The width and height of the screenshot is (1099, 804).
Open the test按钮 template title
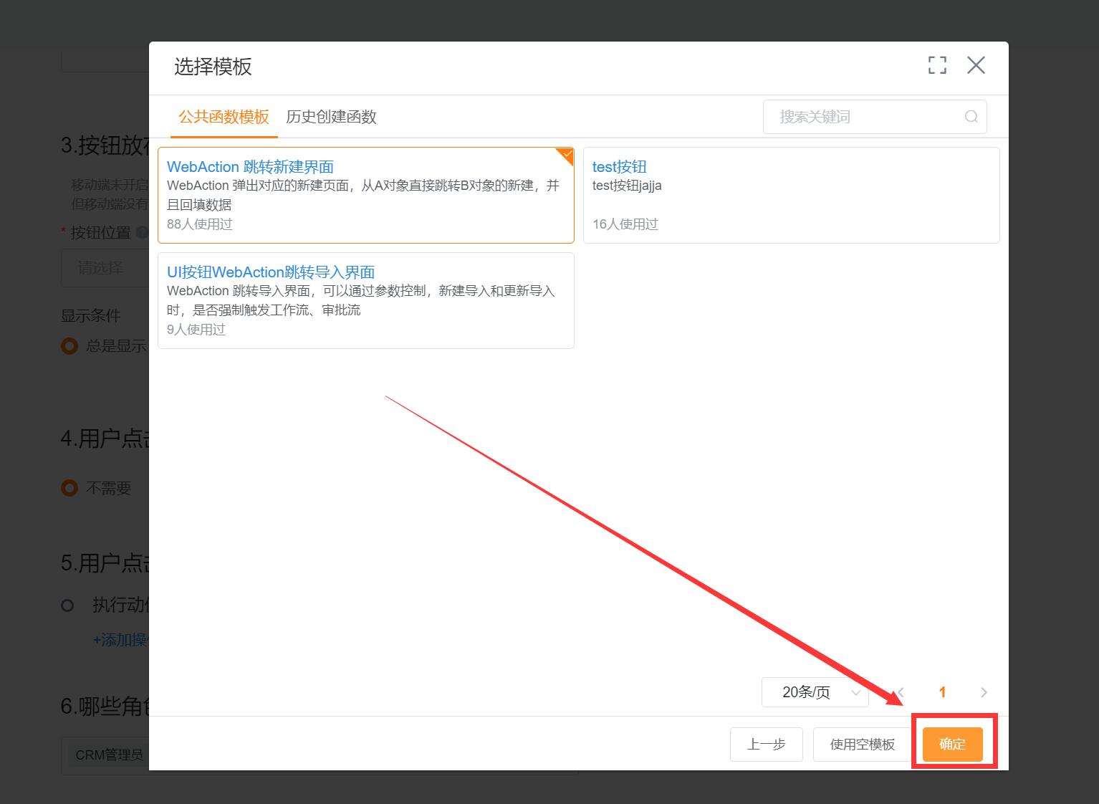[620, 167]
